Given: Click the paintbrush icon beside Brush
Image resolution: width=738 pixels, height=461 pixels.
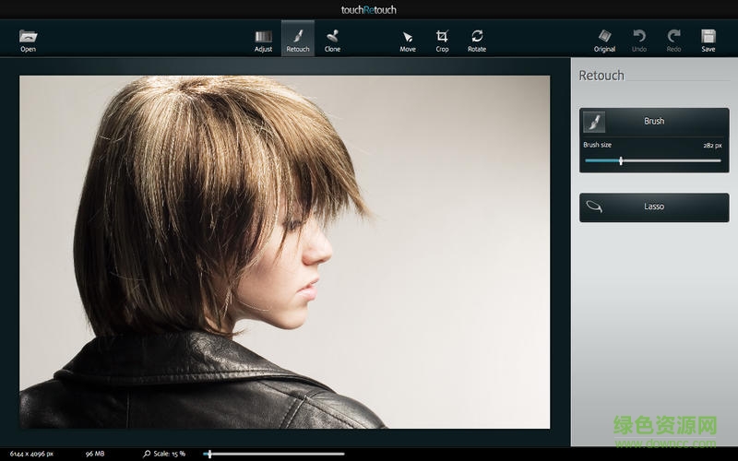Looking at the screenshot, I should [594, 122].
